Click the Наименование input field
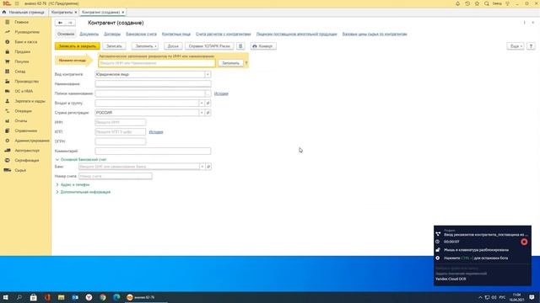This screenshot has width=540, height=303. click(153, 84)
